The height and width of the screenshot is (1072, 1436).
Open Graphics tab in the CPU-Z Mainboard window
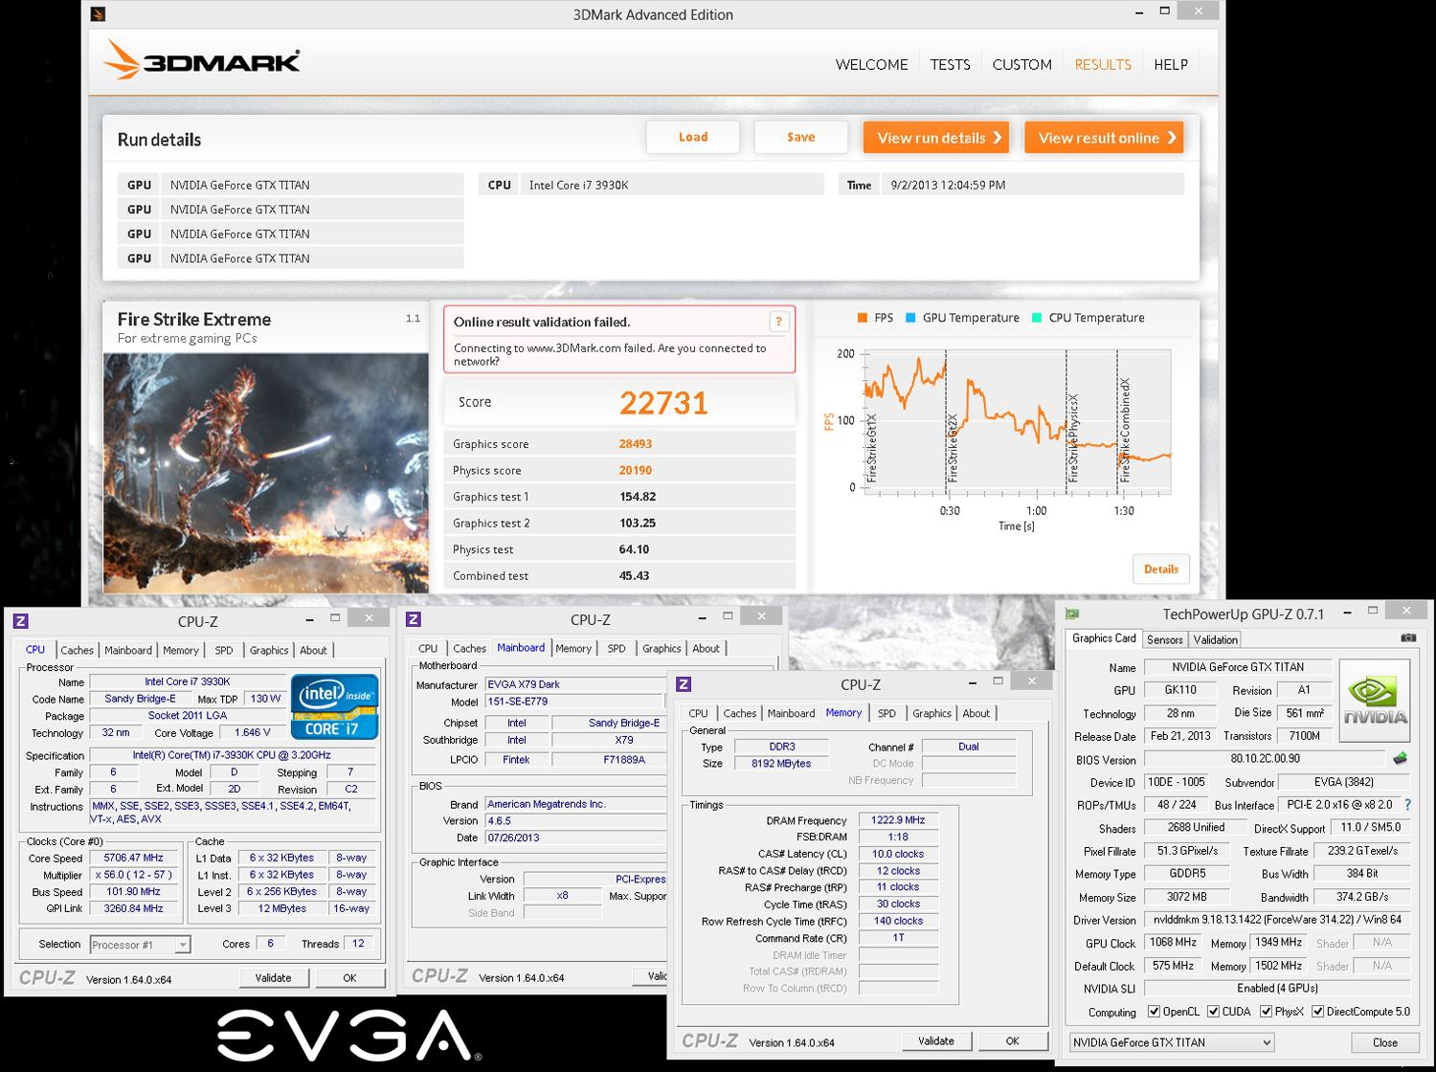pyautogui.click(x=662, y=648)
